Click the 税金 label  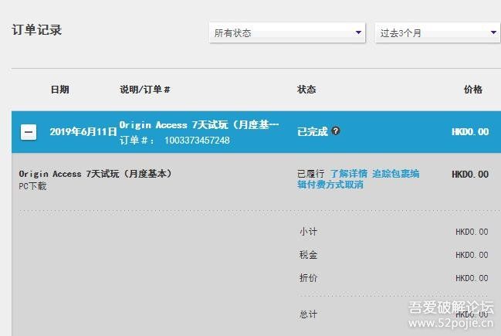(308, 255)
